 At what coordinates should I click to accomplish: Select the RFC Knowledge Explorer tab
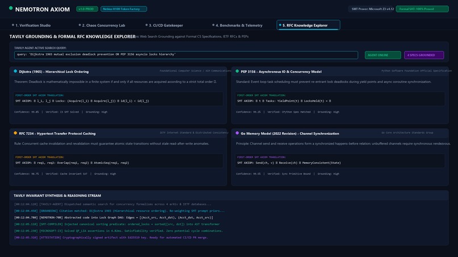[308, 25]
